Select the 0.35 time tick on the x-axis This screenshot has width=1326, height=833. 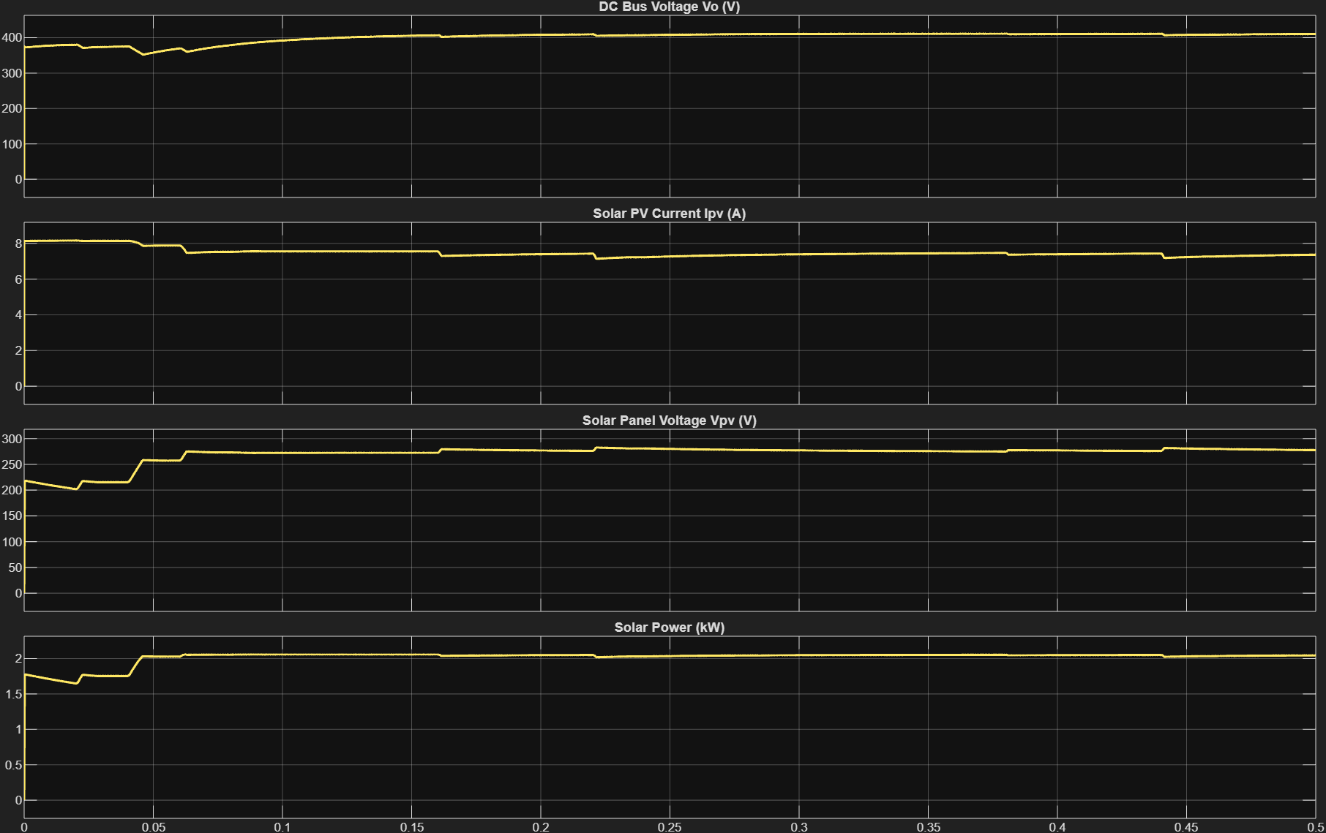tap(928, 827)
